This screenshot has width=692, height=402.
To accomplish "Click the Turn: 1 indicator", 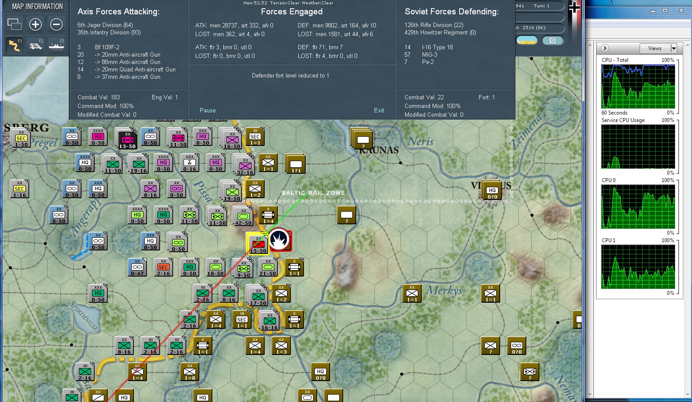I will pos(542,6).
